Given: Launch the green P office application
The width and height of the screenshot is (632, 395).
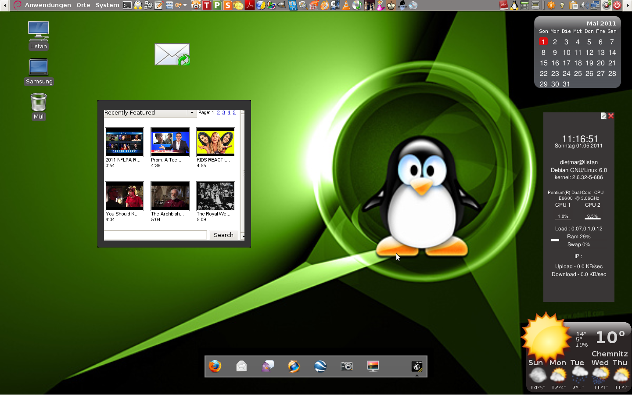Looking at the screenshot, I should coord(217,5).
